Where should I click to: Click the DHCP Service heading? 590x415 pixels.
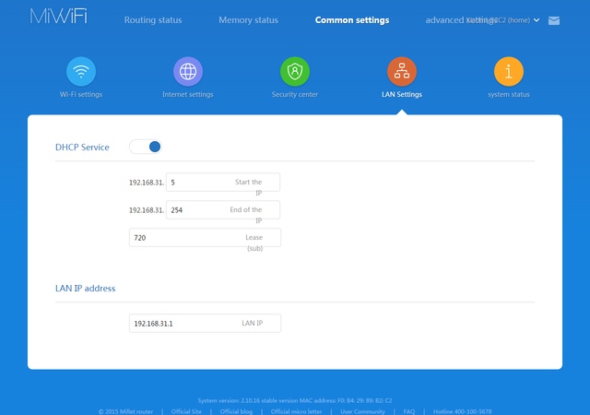[x=82, y=148]
